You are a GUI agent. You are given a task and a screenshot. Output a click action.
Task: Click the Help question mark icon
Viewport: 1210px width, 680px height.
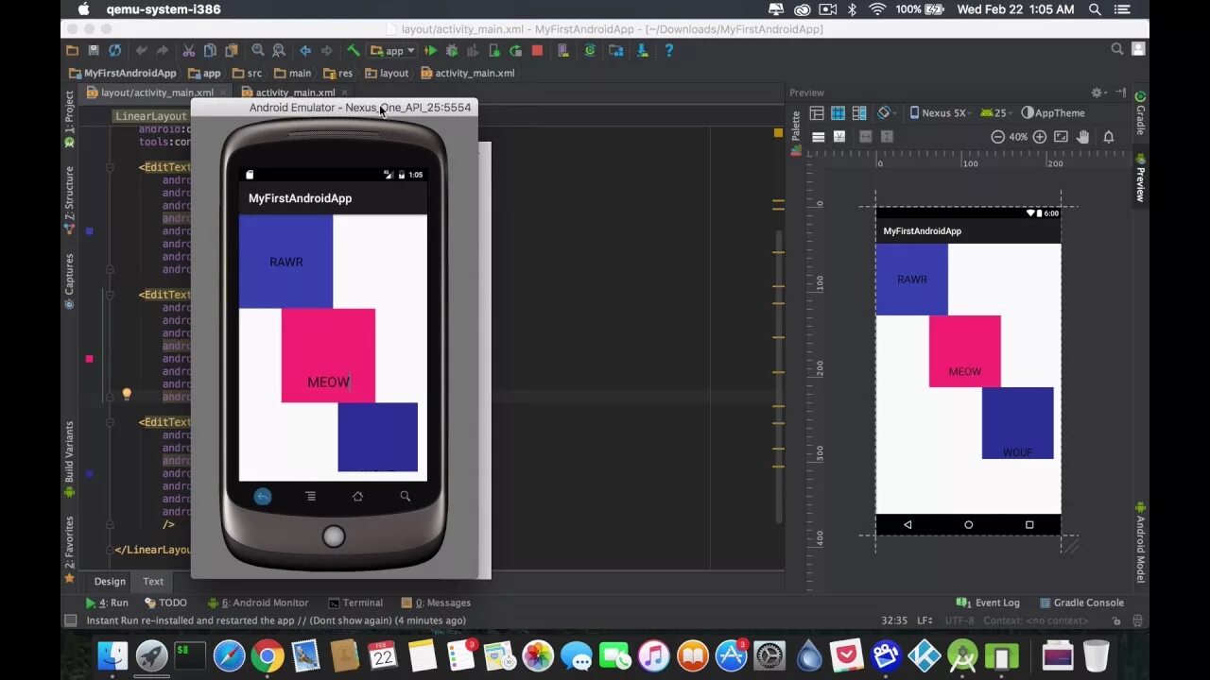pyautogui.click(x=668, y=51)
